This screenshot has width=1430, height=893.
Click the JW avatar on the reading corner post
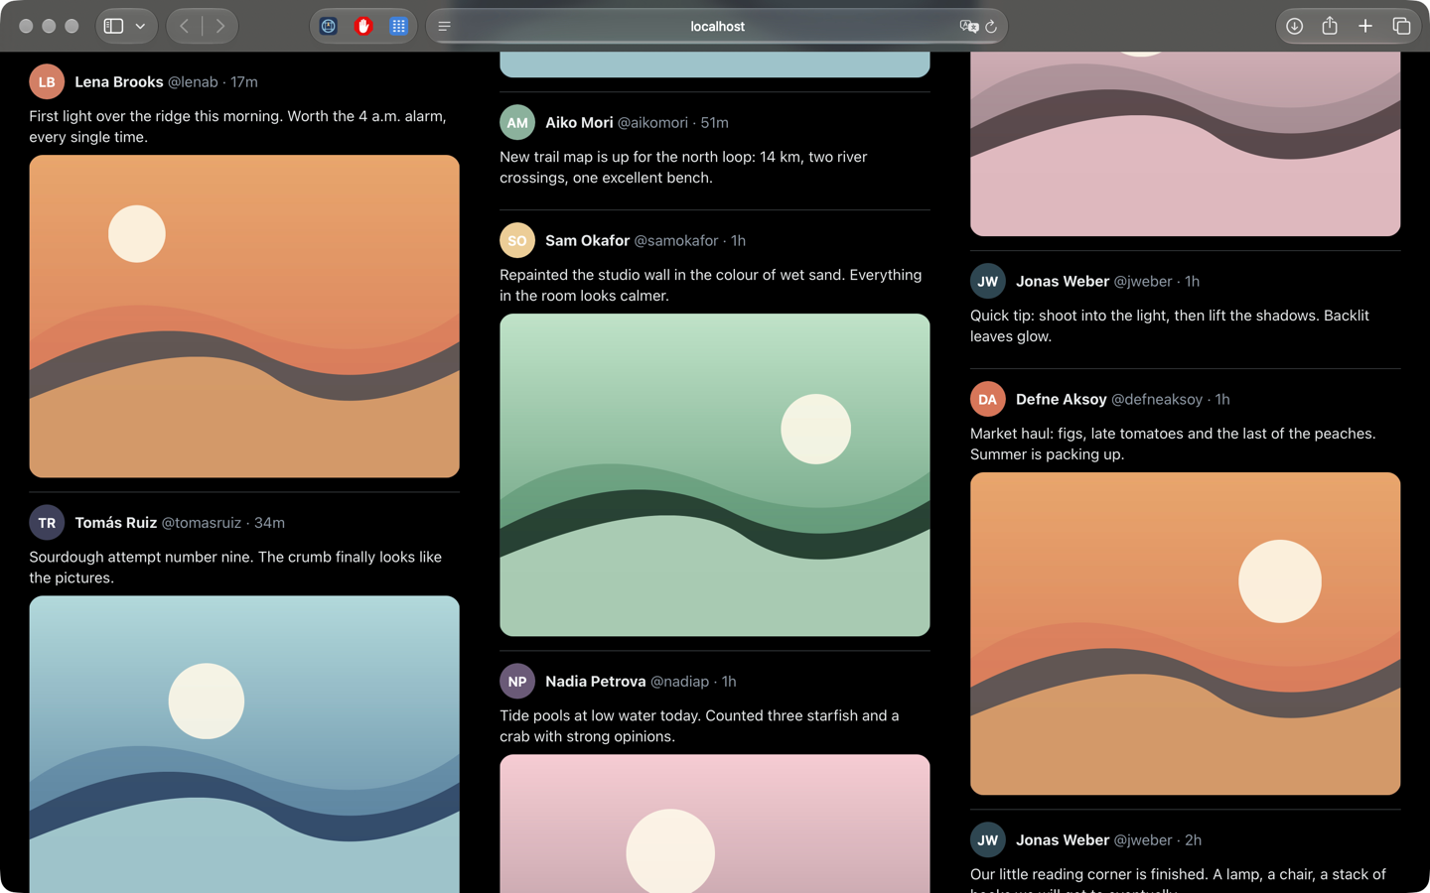pos(988,840)
